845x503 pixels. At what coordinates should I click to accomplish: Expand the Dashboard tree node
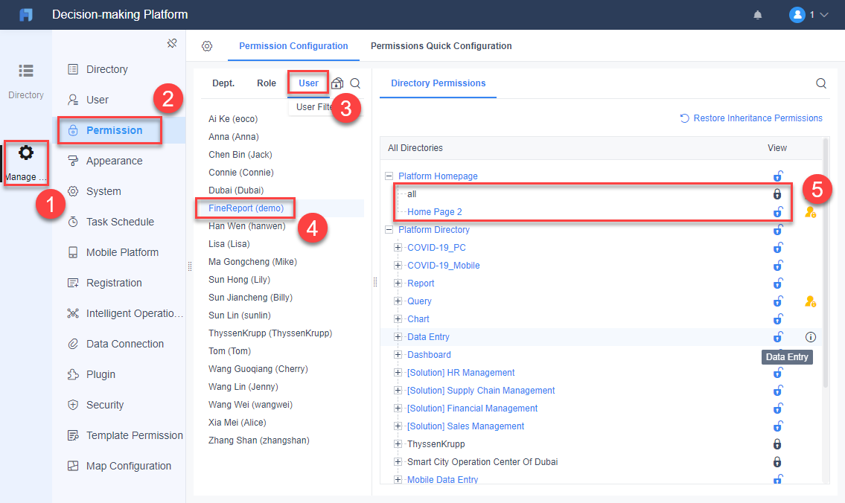pyautogui.click(x=398, y=355)
